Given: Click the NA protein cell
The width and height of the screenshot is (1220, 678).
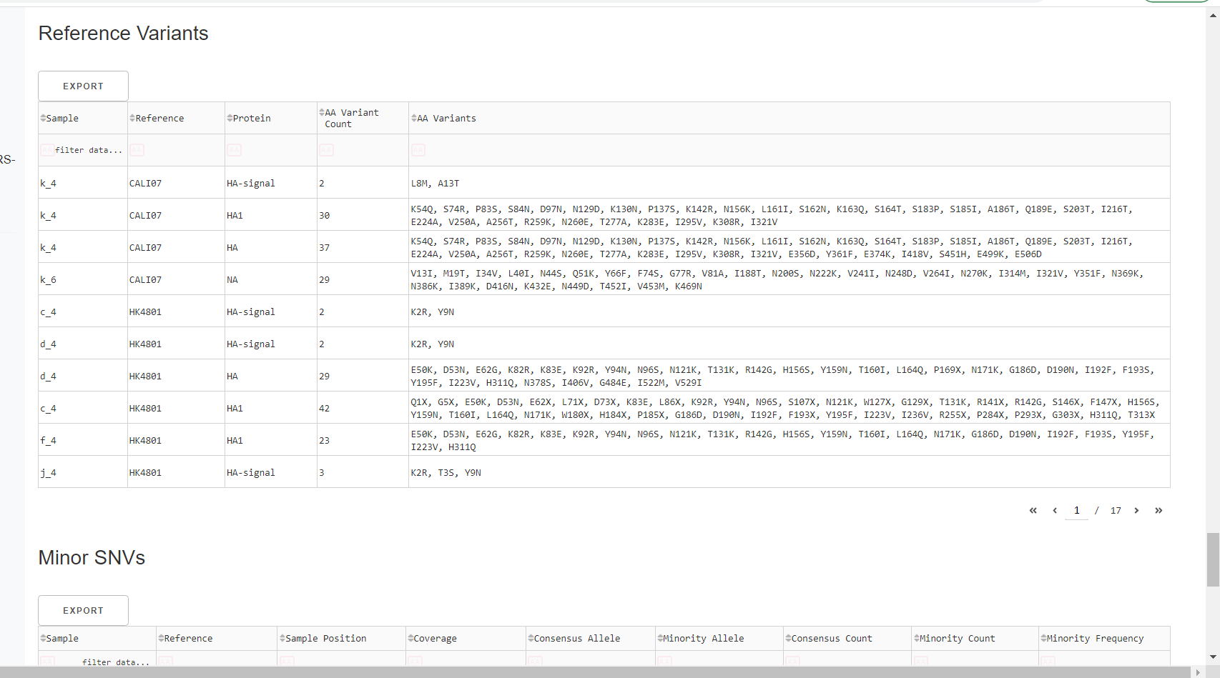Looking at the screenshot, I should [271, 279].
